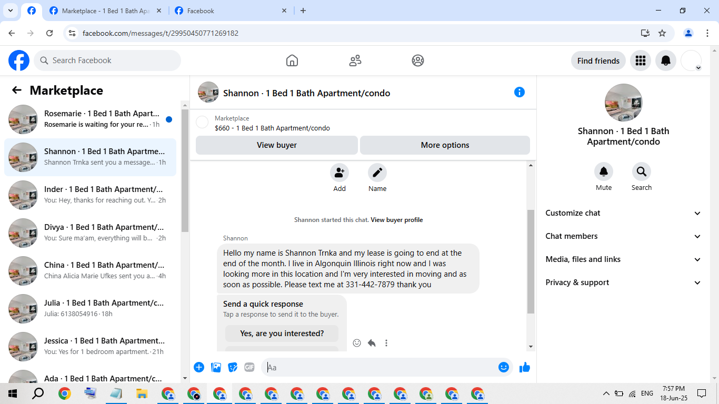719x404 pixels.
Task: Open Shannon's large listing thumbnail in side panel
Action: click(x=624, y=103)
